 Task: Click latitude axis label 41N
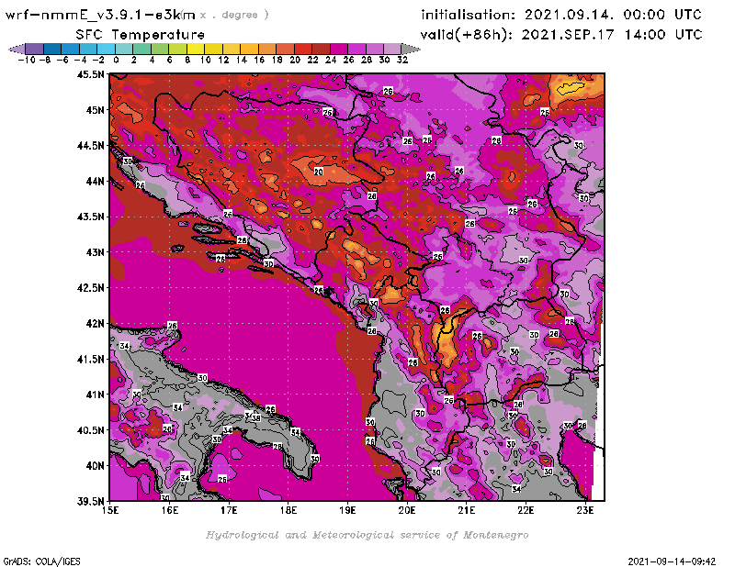click(95, 395)
